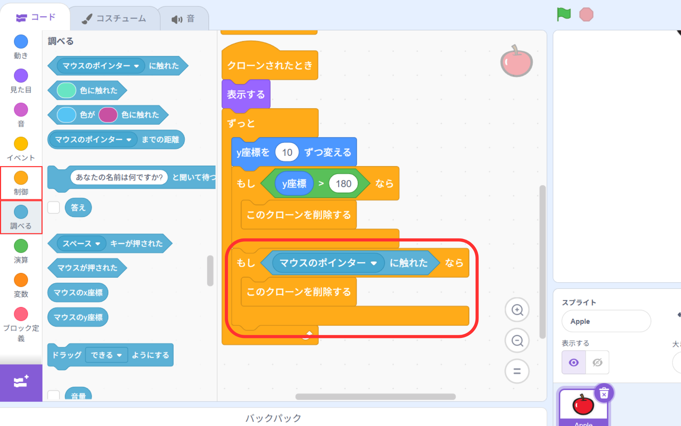Switch to the コスチューム tab

point(114,18)
